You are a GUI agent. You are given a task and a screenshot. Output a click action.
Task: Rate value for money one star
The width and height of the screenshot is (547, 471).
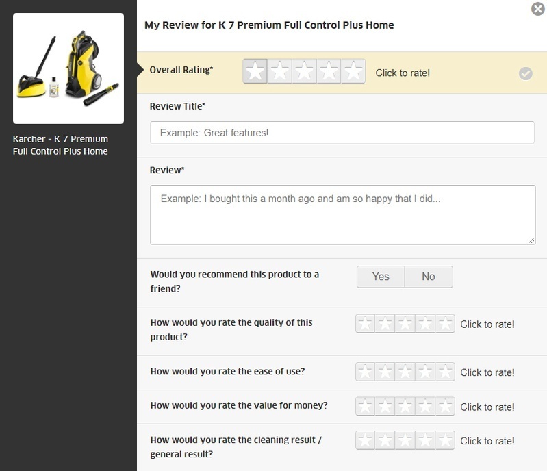365,406
